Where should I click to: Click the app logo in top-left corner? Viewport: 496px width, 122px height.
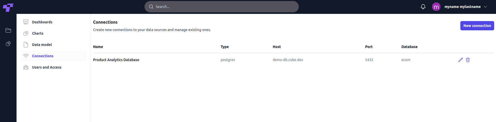(x=8, y=7)
